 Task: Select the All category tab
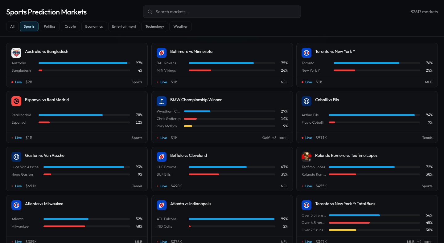point(12,26)
